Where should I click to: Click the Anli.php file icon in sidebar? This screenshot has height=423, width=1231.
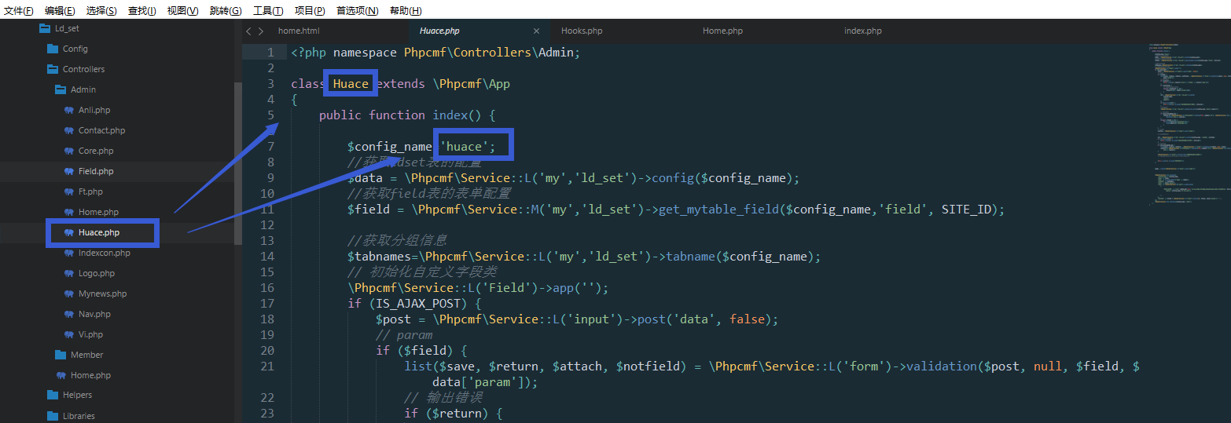68,110
